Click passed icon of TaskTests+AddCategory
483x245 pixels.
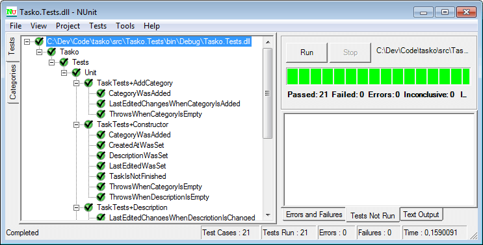pyautogui.click(x=88, y=83)
